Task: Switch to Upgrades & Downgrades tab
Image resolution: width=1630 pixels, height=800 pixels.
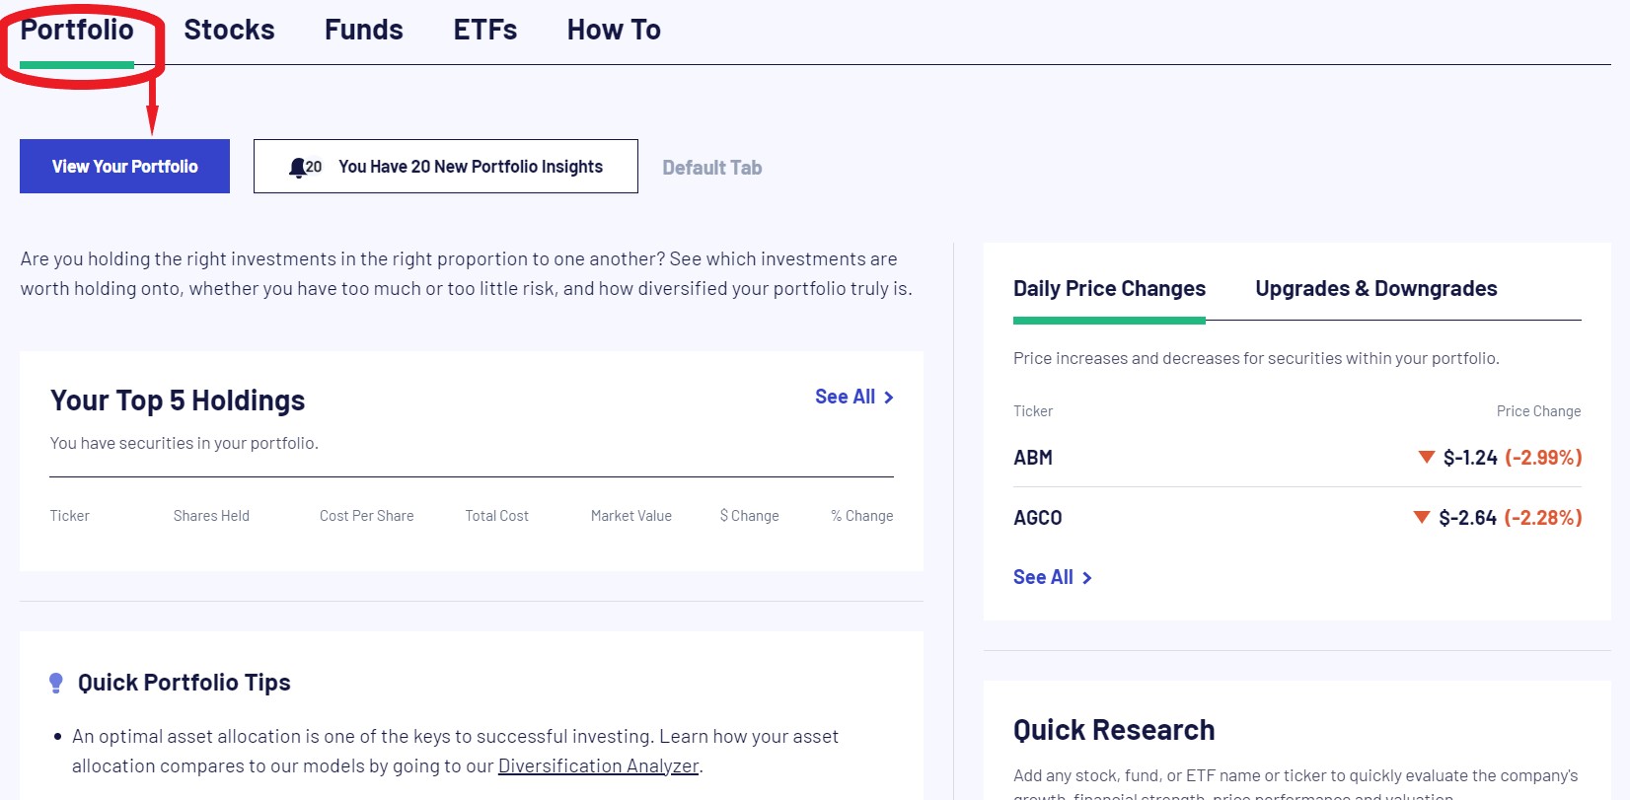Action: 1376,288
